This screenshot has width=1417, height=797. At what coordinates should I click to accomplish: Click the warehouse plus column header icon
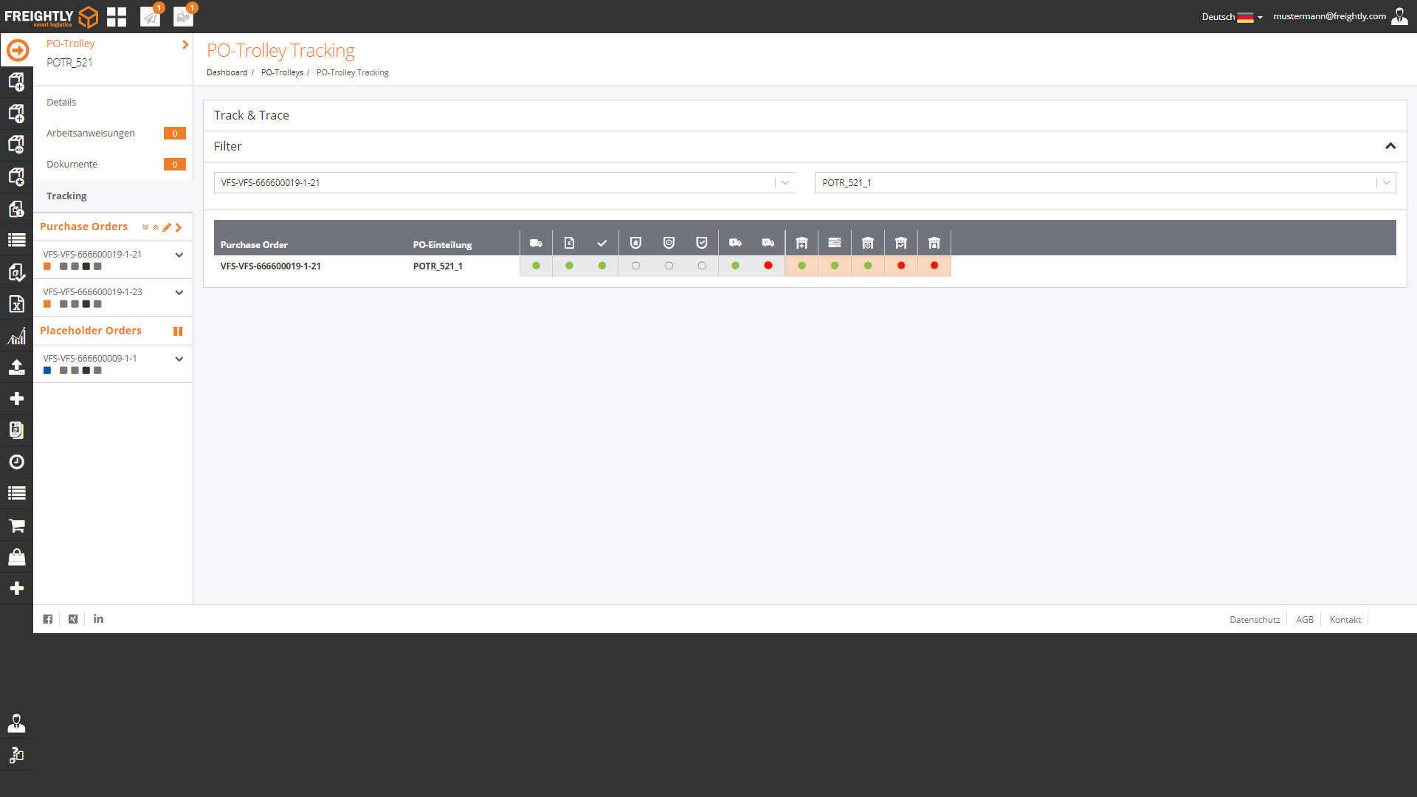pos(801,243)
